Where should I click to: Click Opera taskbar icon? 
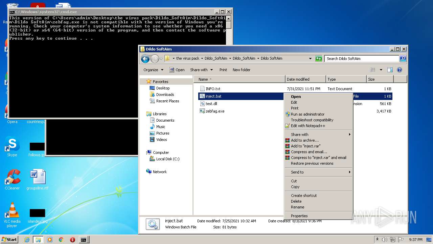click(72, 240)
